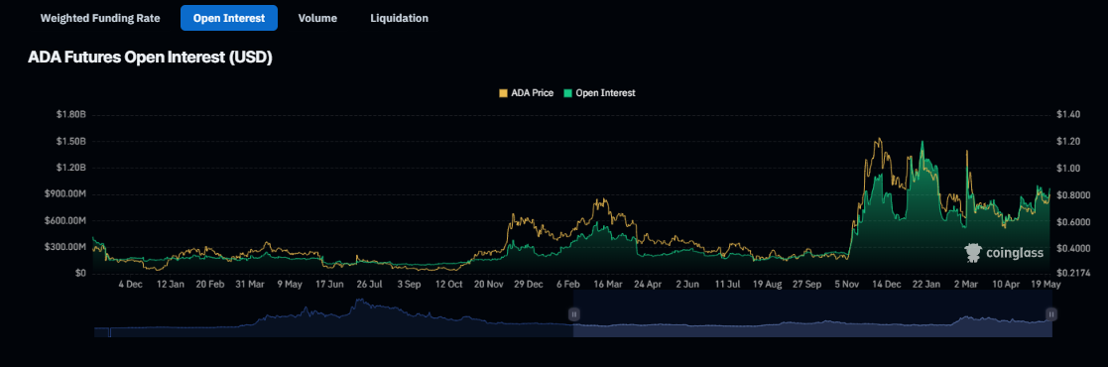Select the Open Interest tab
This screenshot has height=367, width=1108.
coord(229,19)
